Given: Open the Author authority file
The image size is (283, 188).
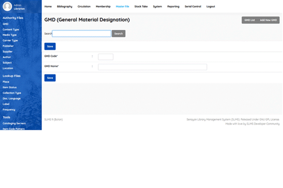Looking at the screenshot, I should [6, 57].
